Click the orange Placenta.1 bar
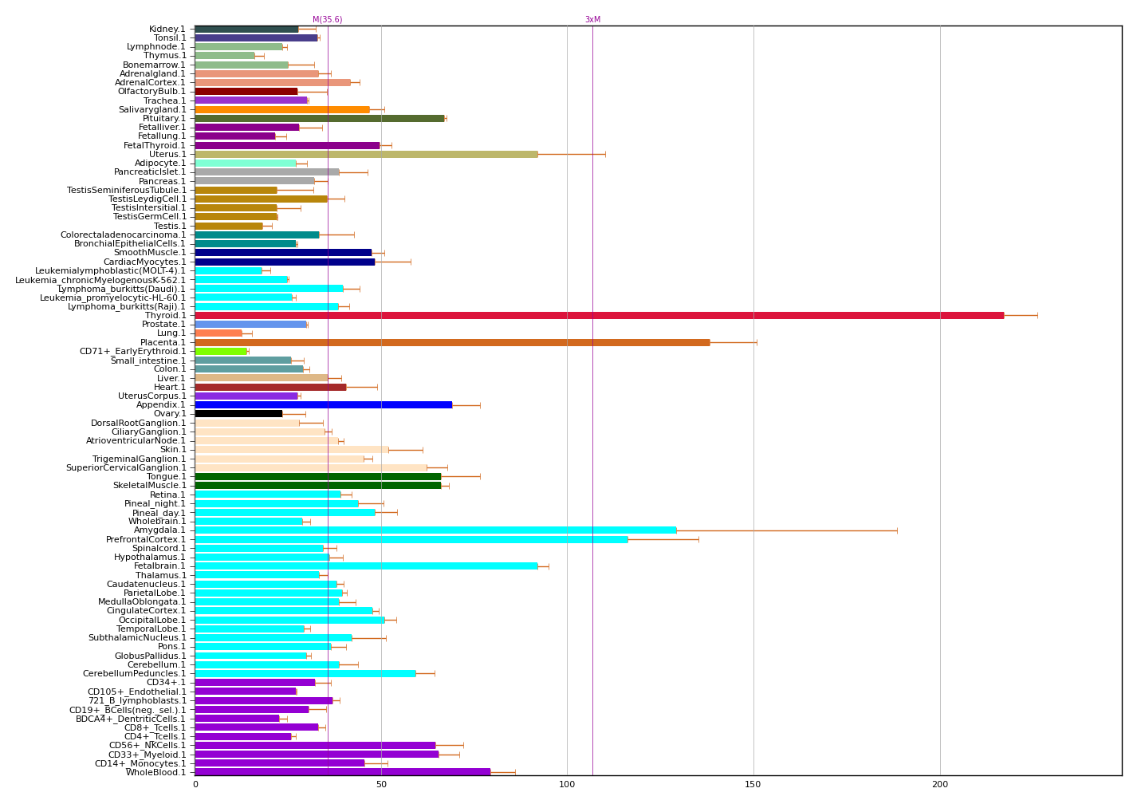The height and width of the screenshot is (804, 1137). click(x=451, y=343)
